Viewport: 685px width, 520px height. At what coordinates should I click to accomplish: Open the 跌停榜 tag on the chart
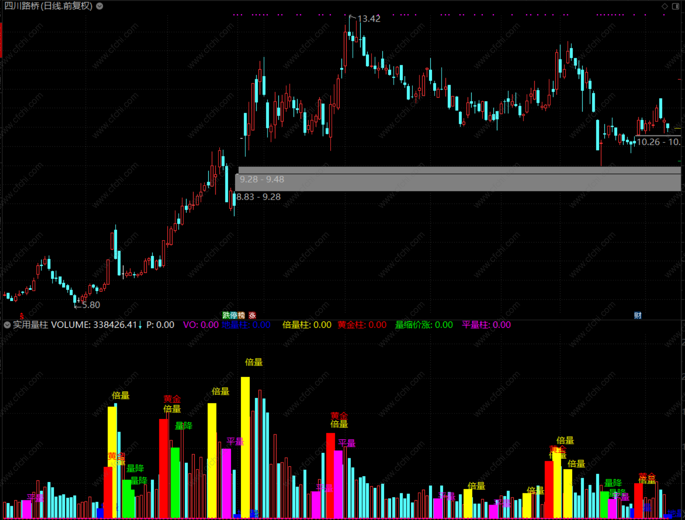234,315
